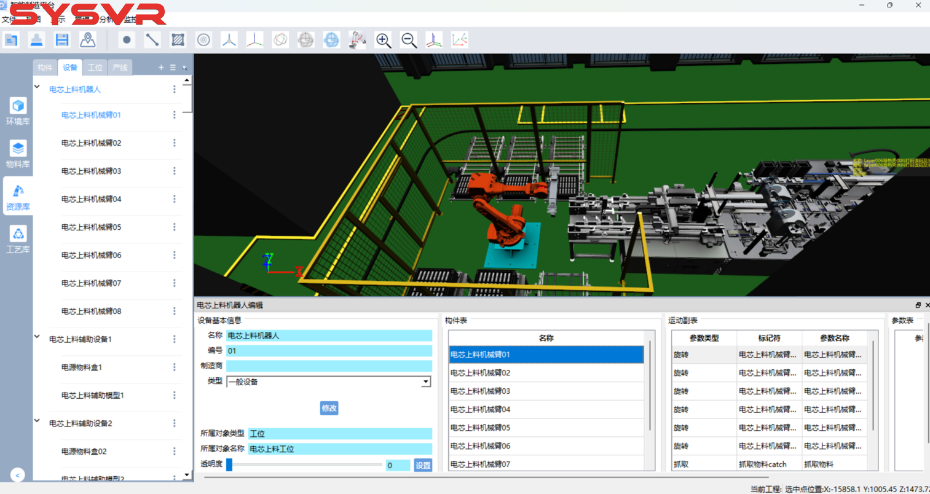Switch to the 产线 tab
The height and width of the screenshot is (494, 930).
(x=120, y=68)
